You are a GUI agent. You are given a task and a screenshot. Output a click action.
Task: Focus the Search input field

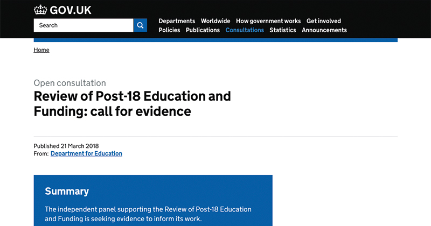point(84,25)
